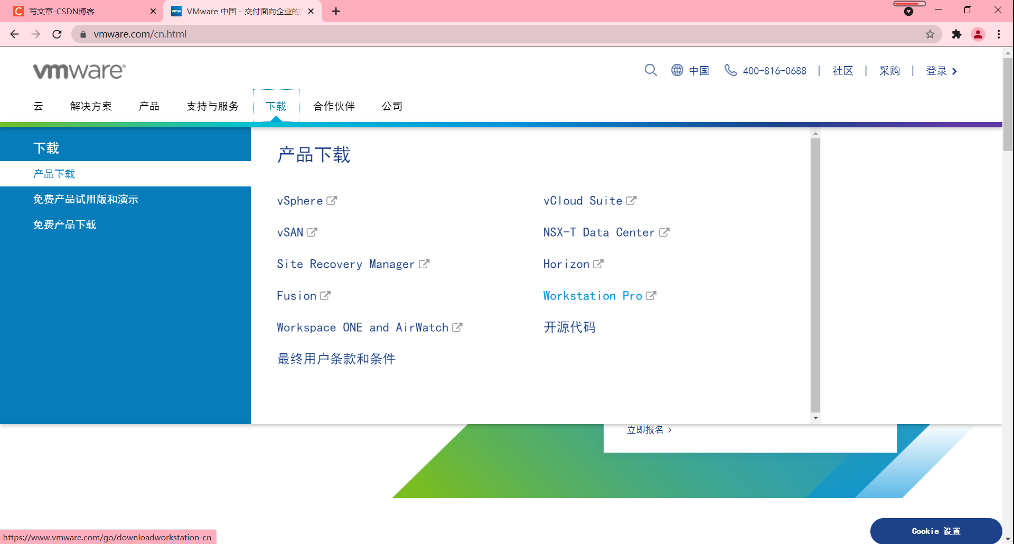This screenshot has width=1014, height=544.
Task: Open the Workstation Pro download link
Action: pyautogui.click(x=593, y=296)
